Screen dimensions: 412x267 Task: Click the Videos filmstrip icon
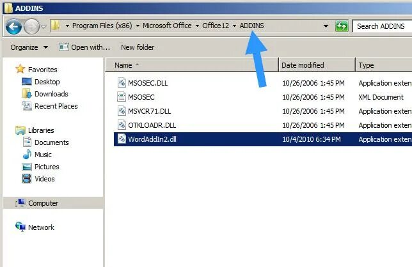[x=27, y=179]
